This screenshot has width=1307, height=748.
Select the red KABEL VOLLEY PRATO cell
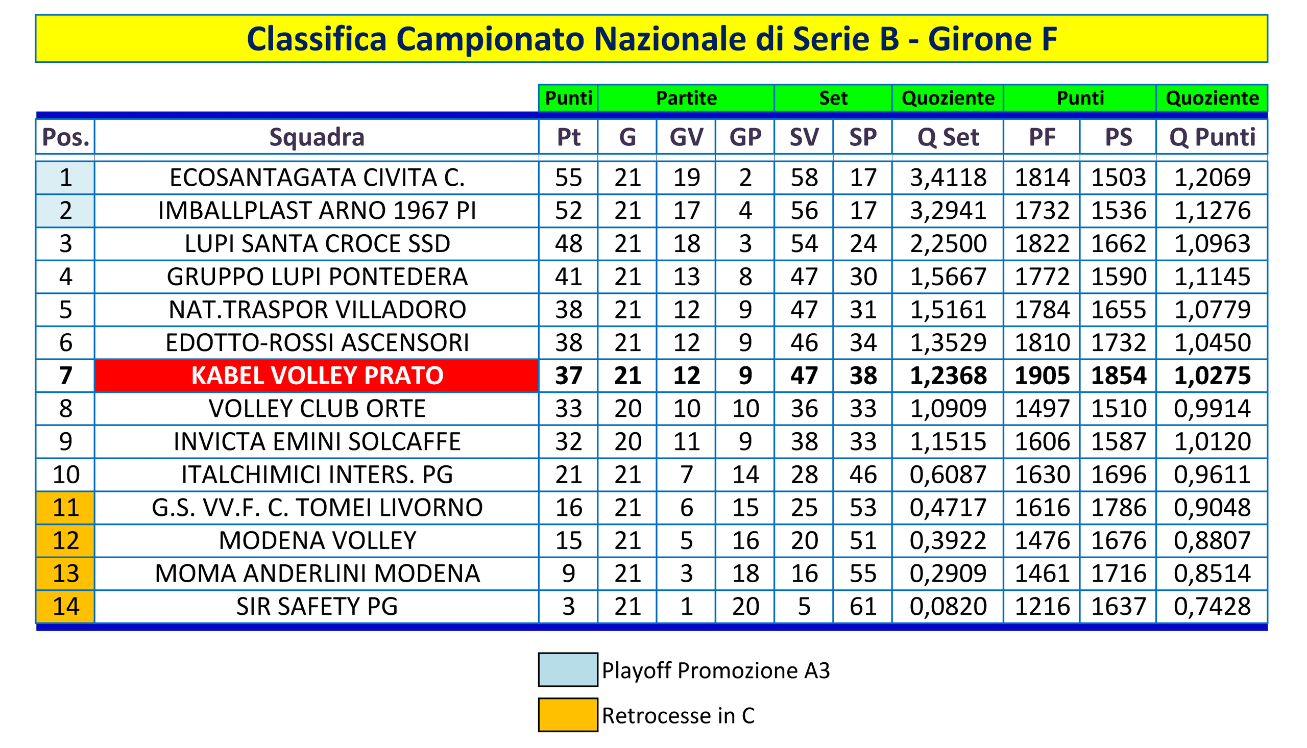[x=317, y=376]
